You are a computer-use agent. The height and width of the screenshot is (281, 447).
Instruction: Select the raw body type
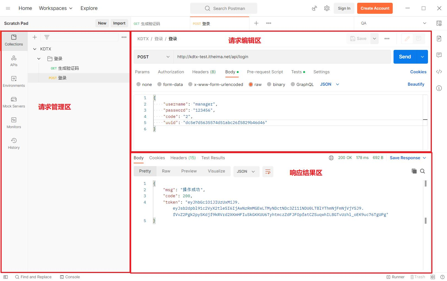251,84
